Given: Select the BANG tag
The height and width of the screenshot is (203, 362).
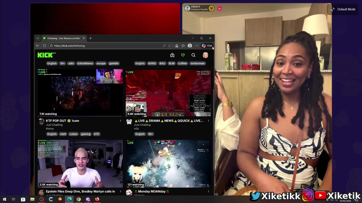Looking at the screenshot, I should tap(152, 63).
